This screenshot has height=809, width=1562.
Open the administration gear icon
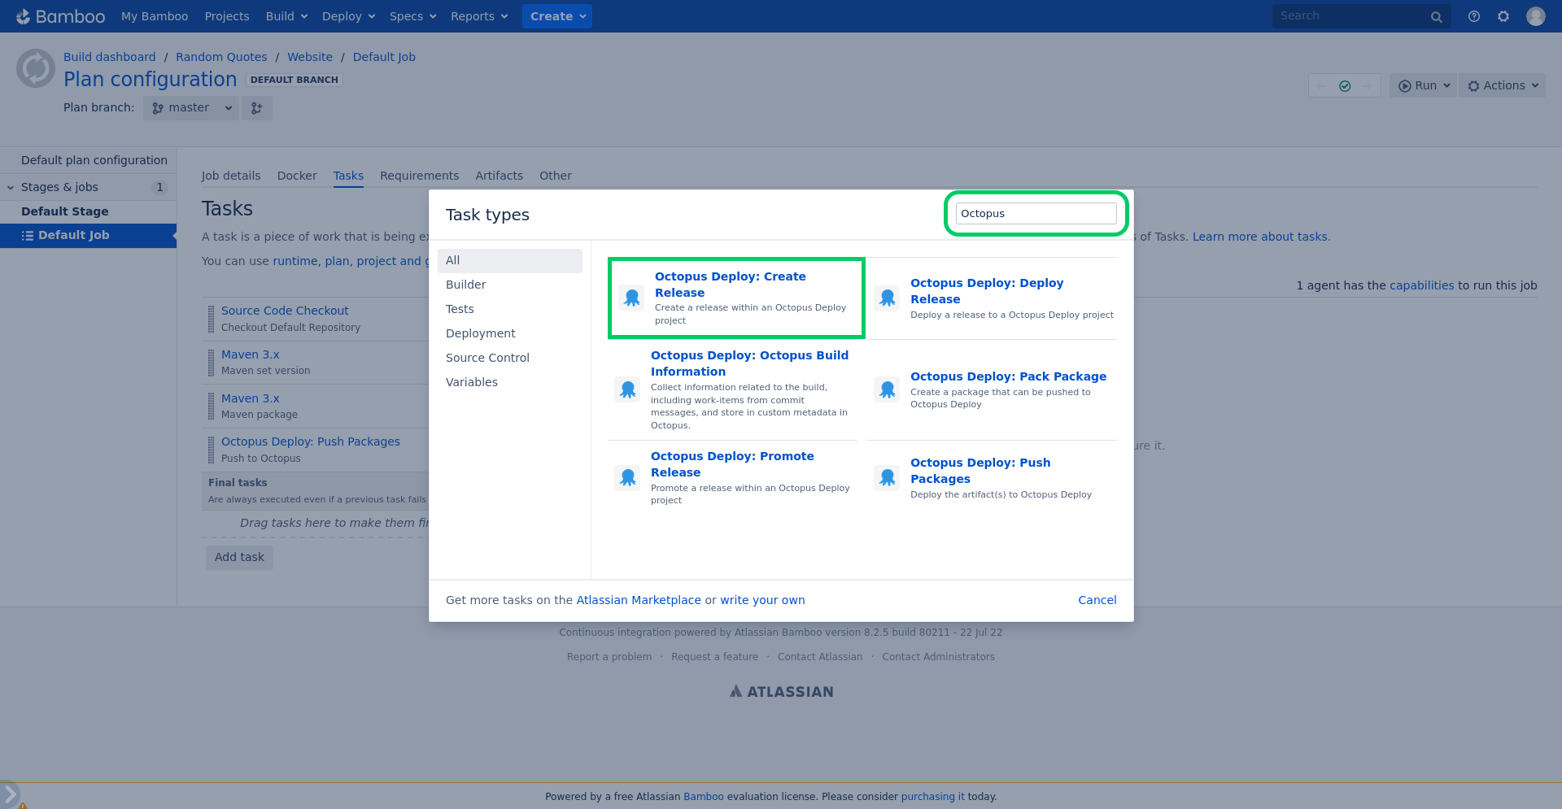click(x=1503, y=16)
